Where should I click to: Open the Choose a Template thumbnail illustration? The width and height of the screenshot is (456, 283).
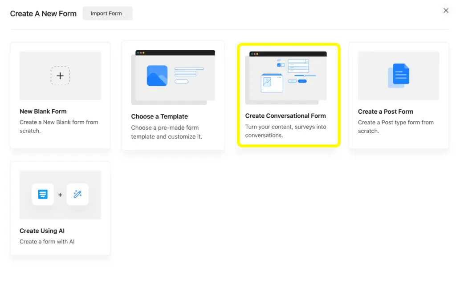[x=173, y=77]
